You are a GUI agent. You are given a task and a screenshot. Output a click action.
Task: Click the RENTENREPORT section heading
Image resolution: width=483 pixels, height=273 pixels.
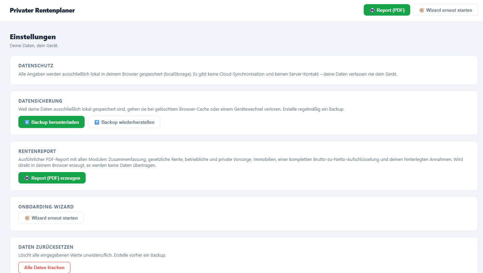pos(37,151)
